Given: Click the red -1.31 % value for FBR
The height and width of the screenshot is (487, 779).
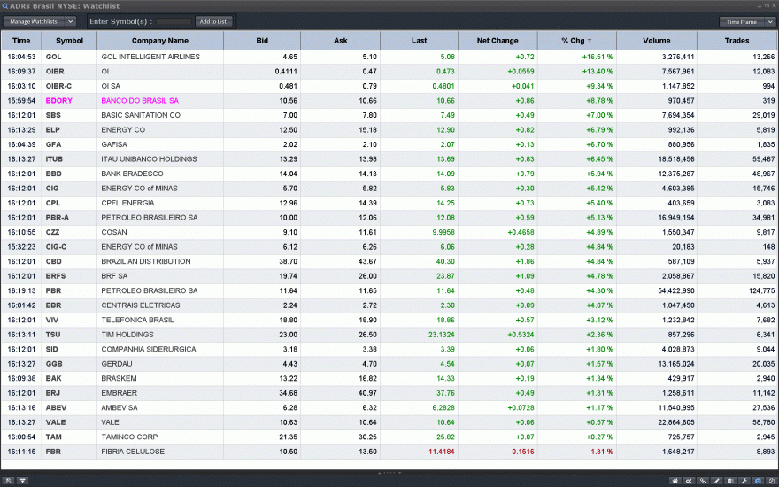Looking at the screenshot, I should click(x=601, y=452).
